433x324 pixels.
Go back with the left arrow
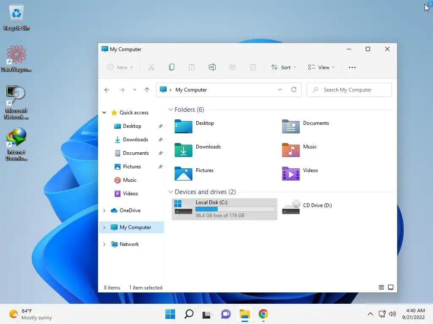107,90
